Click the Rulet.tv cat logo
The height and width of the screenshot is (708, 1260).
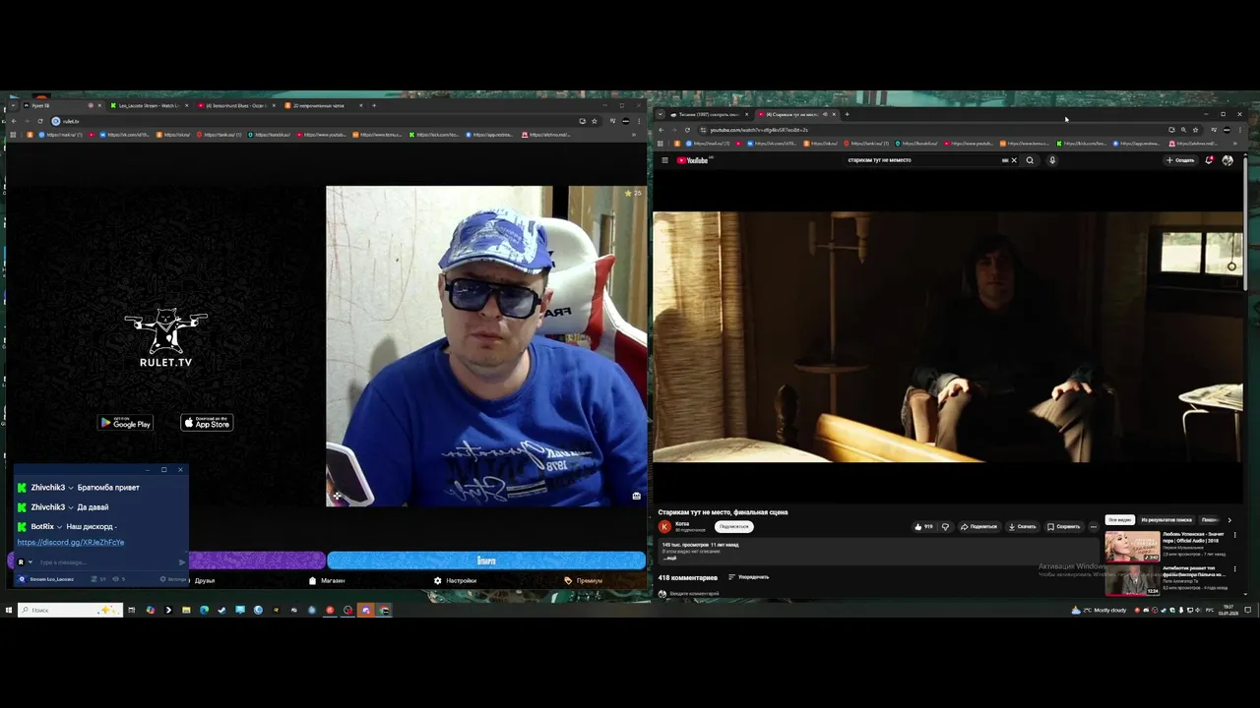[x=165, y=338]
